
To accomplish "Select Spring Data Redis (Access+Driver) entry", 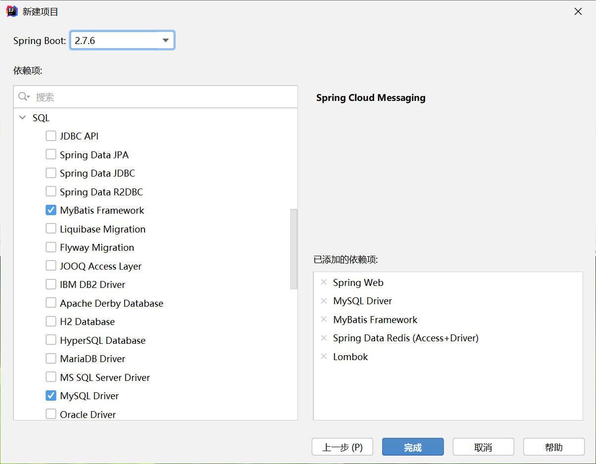I will click(x=406, y=338).
